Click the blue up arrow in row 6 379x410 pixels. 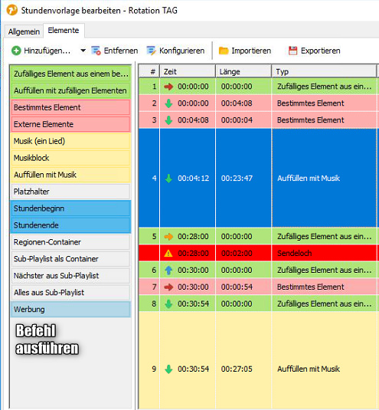(168, 270)
